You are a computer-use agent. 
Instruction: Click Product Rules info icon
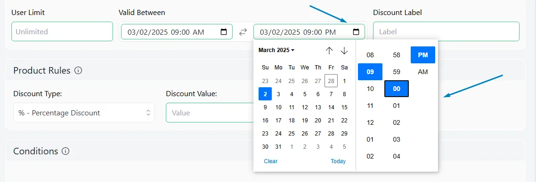coord(78,71)
